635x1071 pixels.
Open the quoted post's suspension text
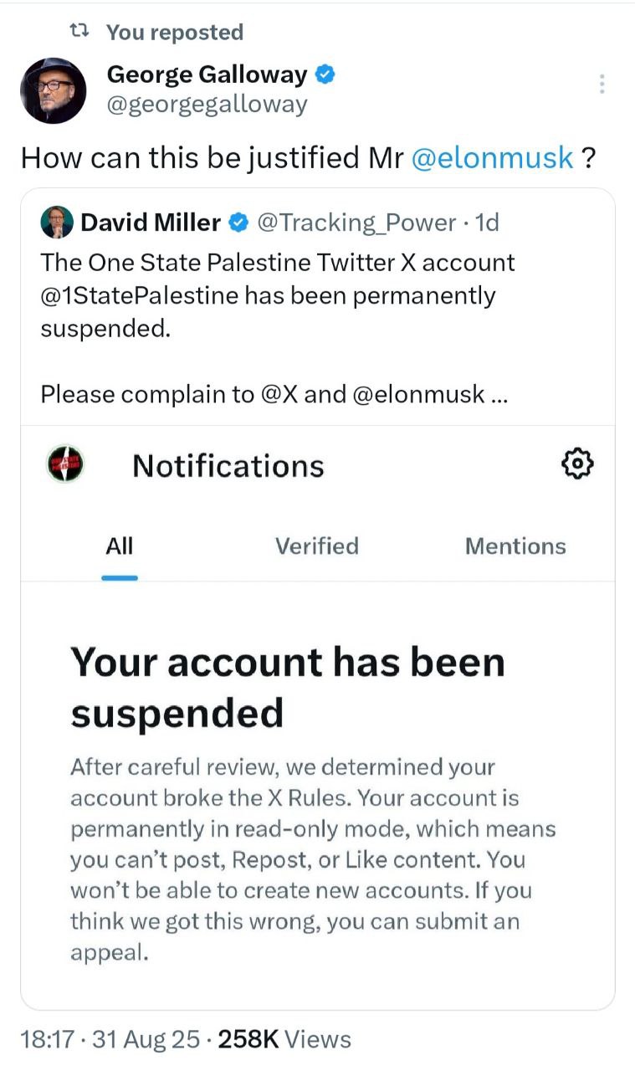(x=278, y=295)
